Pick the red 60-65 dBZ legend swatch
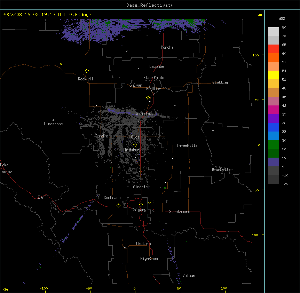 pyautogui.click(x=274, y=49)
